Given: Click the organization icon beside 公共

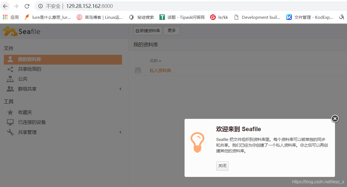Looking at the screenshot, I should pos(10,79).
